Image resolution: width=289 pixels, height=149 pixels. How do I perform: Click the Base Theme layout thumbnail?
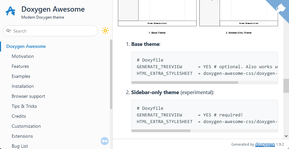coord(157,13)
